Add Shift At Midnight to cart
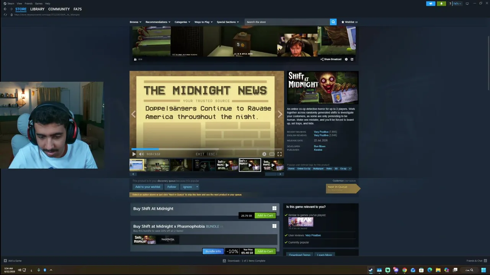This screenshot has width=490, height=275. click(x=265, y=215)
